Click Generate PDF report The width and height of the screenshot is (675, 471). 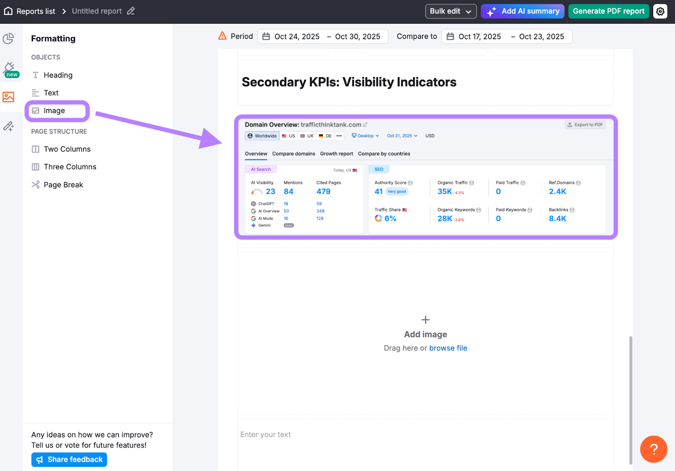[x=608, y=11]
